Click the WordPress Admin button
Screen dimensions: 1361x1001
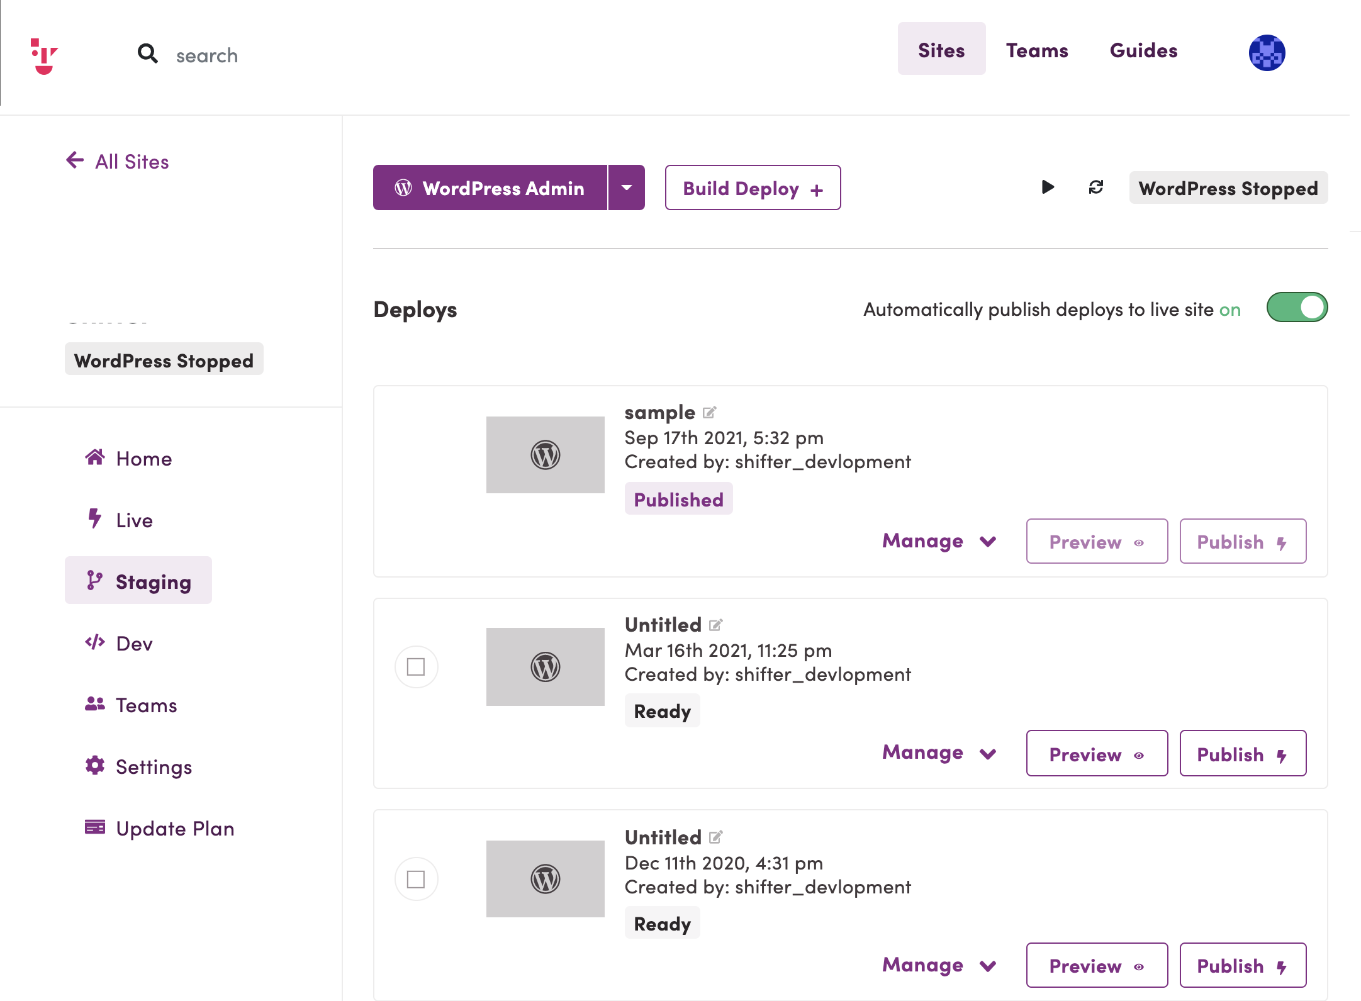490,187
